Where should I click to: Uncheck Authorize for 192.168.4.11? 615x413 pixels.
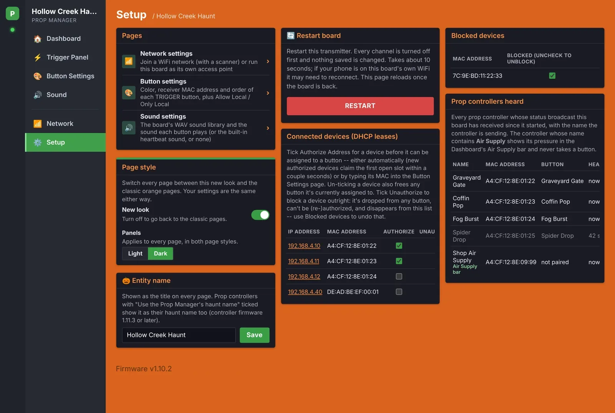399,261
